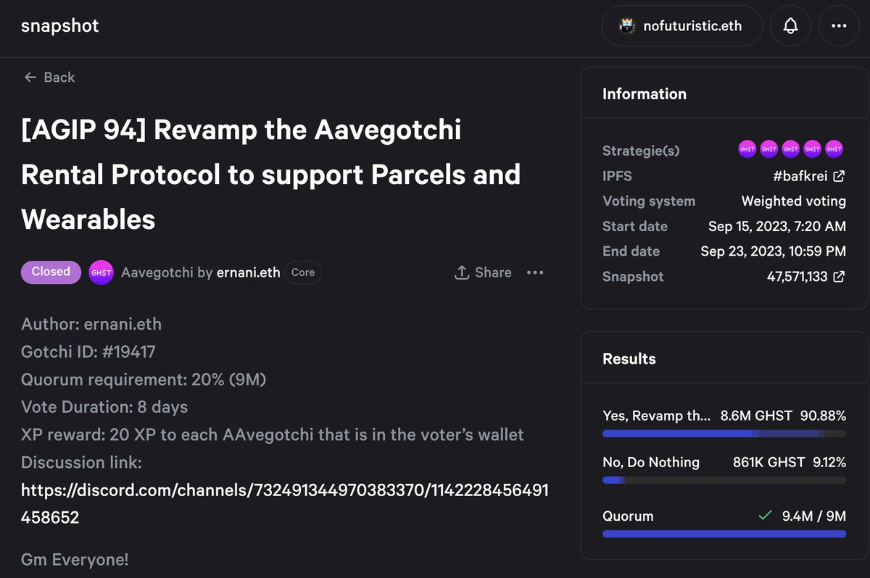Click the 'Vote Duration: 8 days' line
Viewport: 870px width, 578px height.
[x=104, y=407]
